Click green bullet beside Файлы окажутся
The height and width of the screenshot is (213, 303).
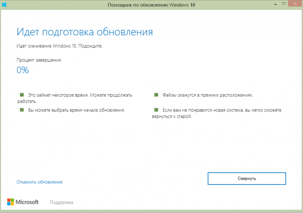tap(156, 95)
